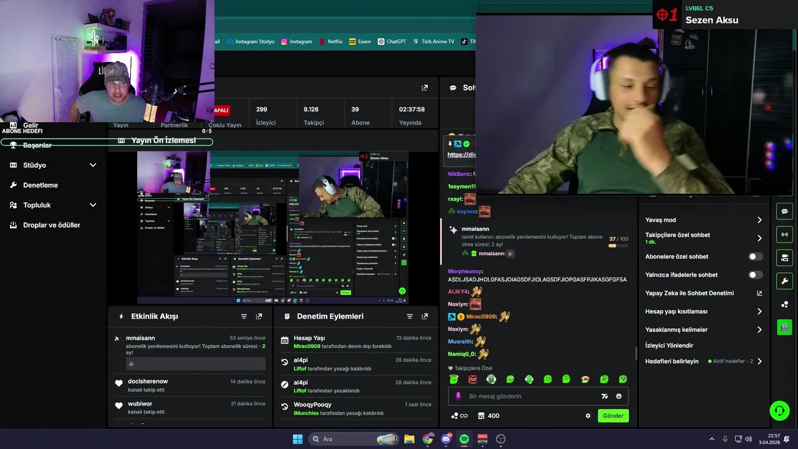Open the green headset support button
Screen dimensions: 798x449
pyautogui.click(x=779, y=410)
